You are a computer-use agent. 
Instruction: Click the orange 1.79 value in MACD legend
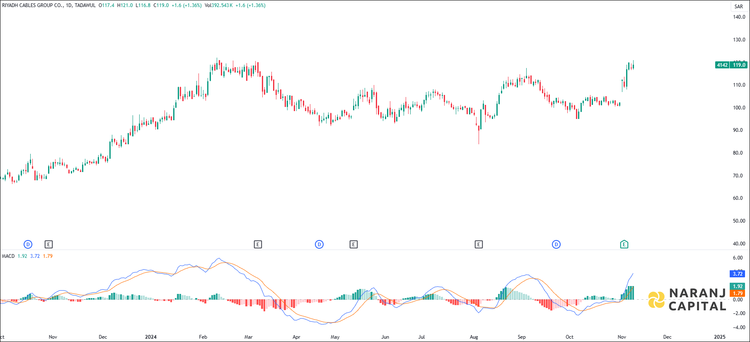point(48,256)
